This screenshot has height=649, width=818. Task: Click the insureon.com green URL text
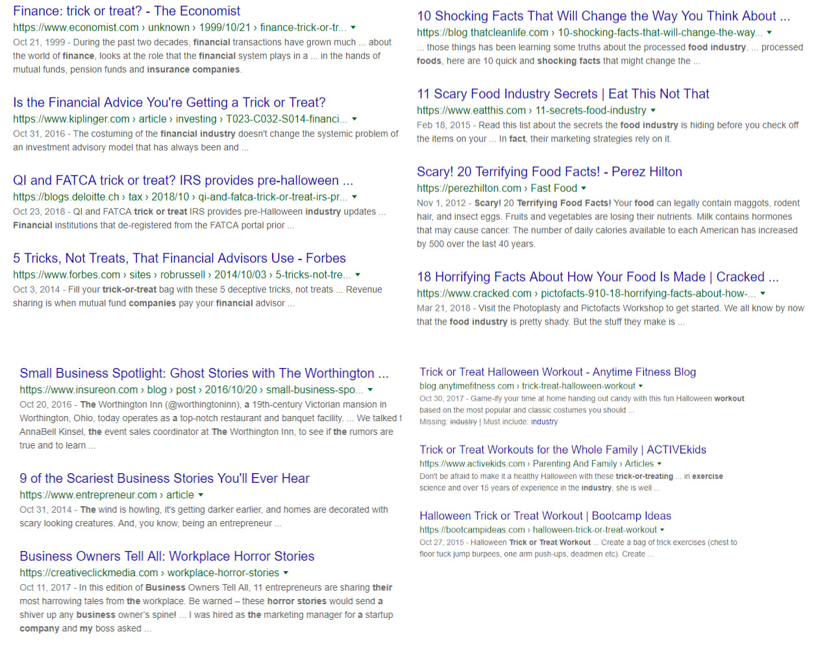[192, 390]
